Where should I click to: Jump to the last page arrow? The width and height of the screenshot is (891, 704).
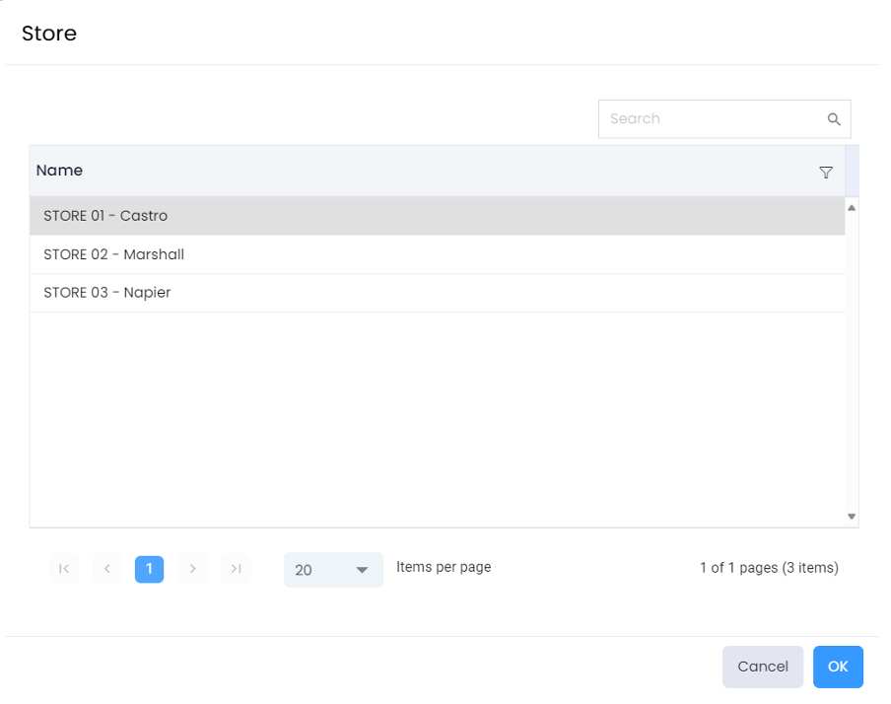pos(236,569)
